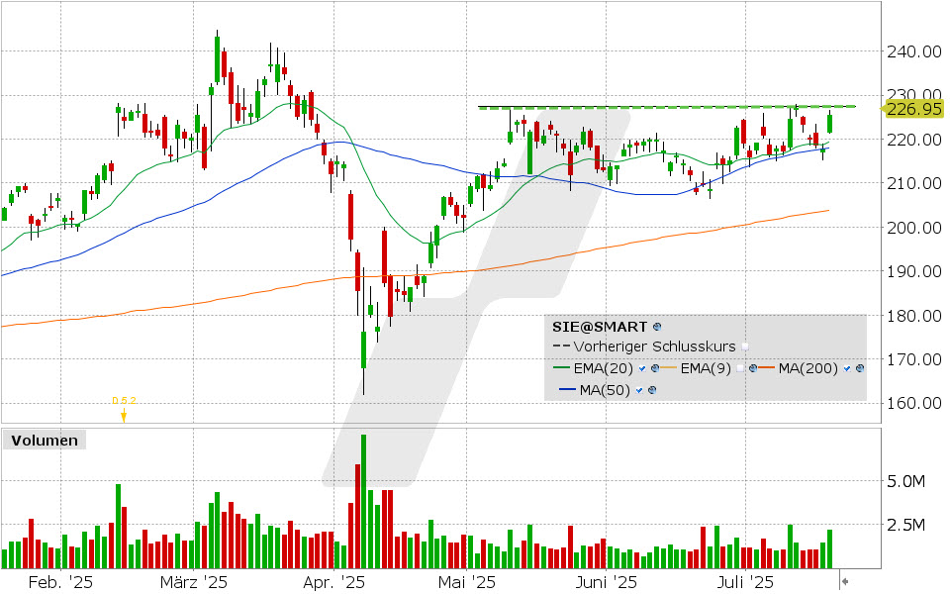Click the gray left arrow beside the time axis
Image resolution: width=950 pixels, height=594 pixels.
point(846,581)
